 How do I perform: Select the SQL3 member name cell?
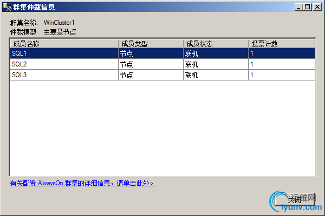pyautogui.click(x=64, y=75)
